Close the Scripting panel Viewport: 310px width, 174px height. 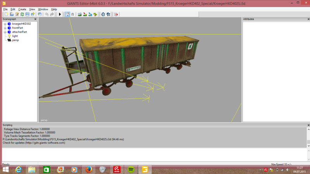pos(308,125)
